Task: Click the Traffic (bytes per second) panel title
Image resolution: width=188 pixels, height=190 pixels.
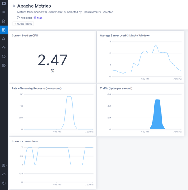Action: (x=116, y=89)
